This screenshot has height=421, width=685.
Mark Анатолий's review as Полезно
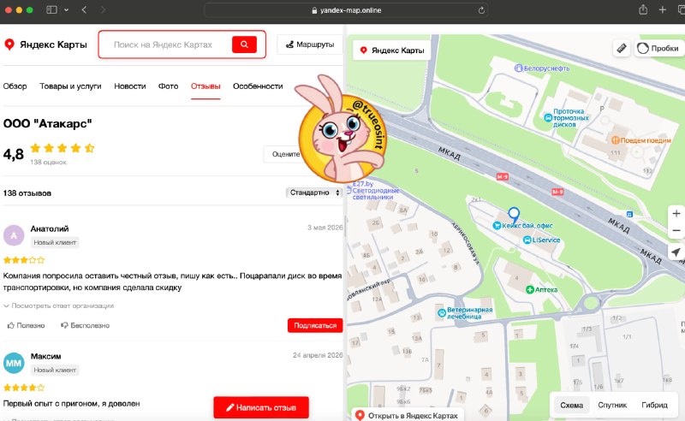click(27, 325)
